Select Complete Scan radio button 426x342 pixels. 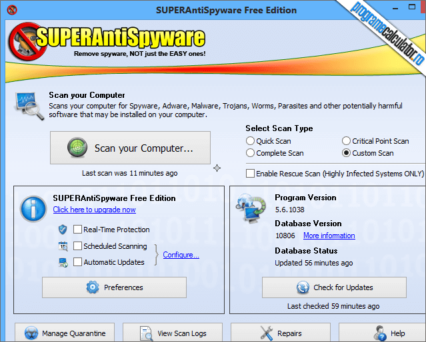point(250,153)
